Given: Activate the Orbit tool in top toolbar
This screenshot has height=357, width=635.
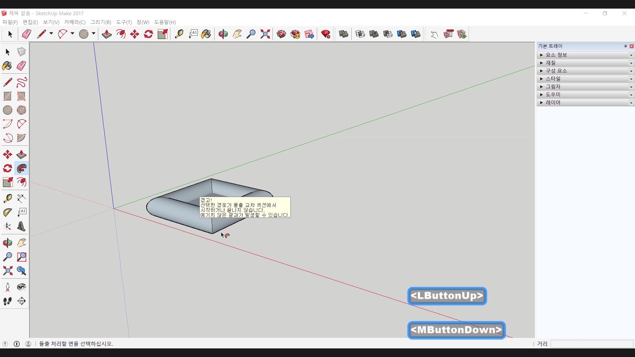Looking at the screenshot, I should pos(223,34).
